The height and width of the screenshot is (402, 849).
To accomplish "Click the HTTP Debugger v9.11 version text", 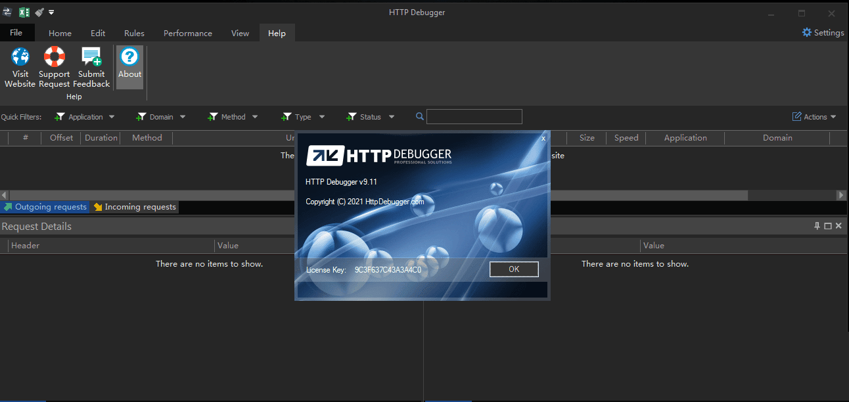I will click(x=341, y=182).
